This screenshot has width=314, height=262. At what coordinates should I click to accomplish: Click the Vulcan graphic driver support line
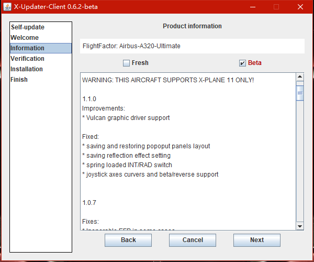(126, 118)
